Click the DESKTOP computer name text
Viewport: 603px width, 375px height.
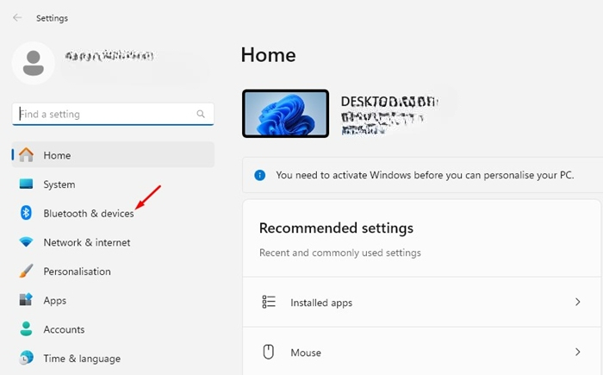[389, 102]
